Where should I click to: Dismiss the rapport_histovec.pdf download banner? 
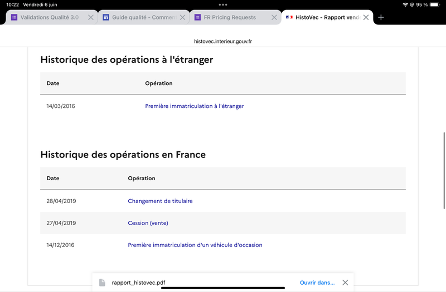[x=345, y=283]
